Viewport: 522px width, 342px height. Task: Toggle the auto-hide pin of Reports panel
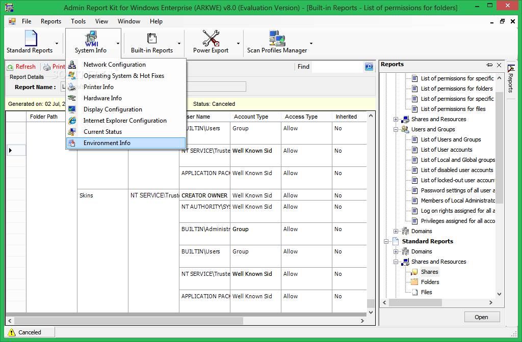point(489,65)
